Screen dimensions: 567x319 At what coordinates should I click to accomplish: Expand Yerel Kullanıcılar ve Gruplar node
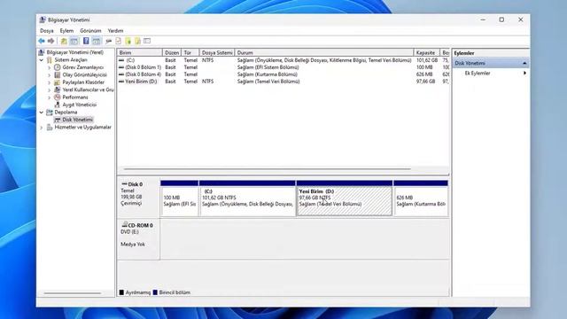point(50,89)
